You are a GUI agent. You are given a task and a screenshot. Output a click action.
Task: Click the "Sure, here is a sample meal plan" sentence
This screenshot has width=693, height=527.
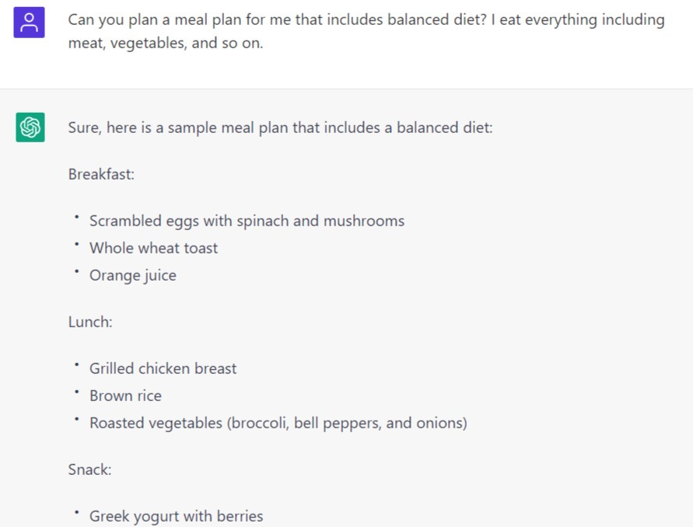tap(280, 127)
